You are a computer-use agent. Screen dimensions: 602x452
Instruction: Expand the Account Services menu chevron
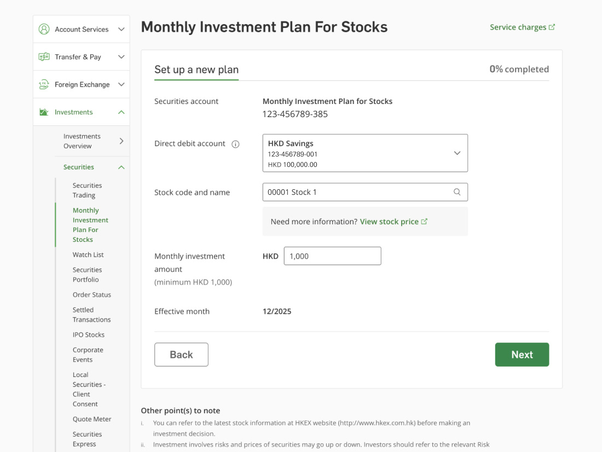121,30
